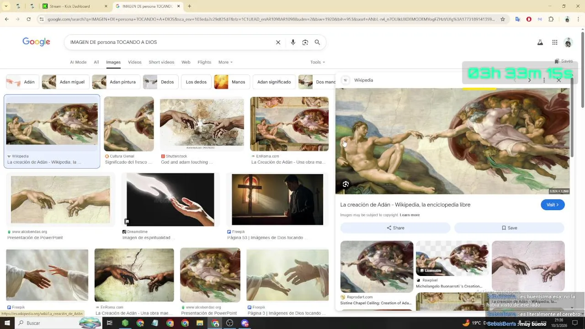Go to Google homepage via logo

36,42
